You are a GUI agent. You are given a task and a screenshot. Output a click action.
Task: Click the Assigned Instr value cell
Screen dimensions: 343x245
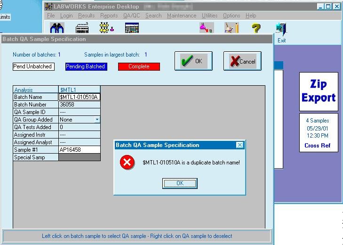pos(80,135)
